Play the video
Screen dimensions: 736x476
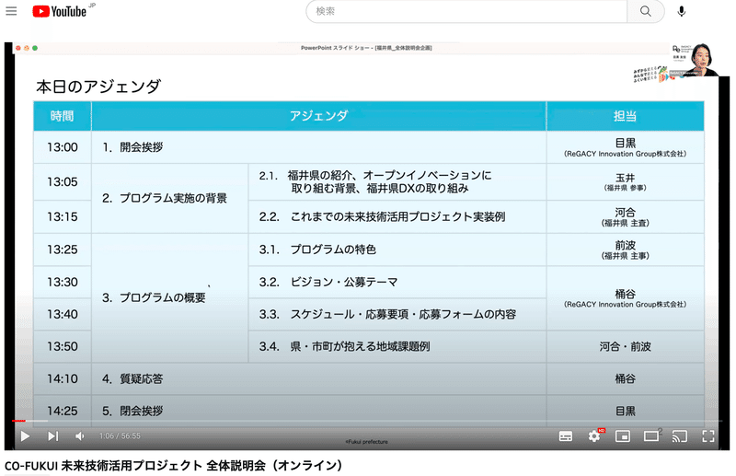pos(26,436)
